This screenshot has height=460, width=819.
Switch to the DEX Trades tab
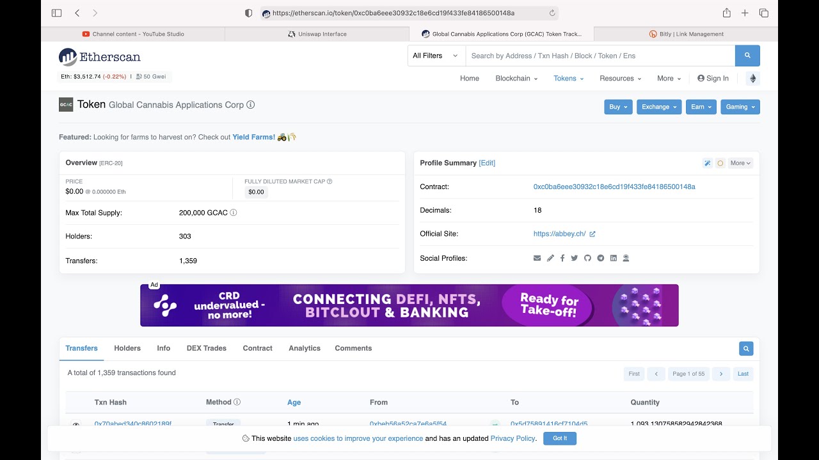(x=207, y=348)
